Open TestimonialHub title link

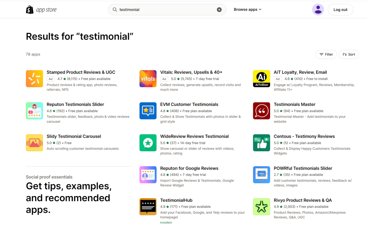176,200
